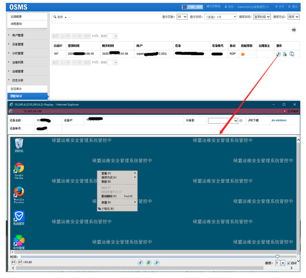The height and width of the screenshot is (278, 306).
Task: Select 个性化 in the context menu
Action: (107, 208)
